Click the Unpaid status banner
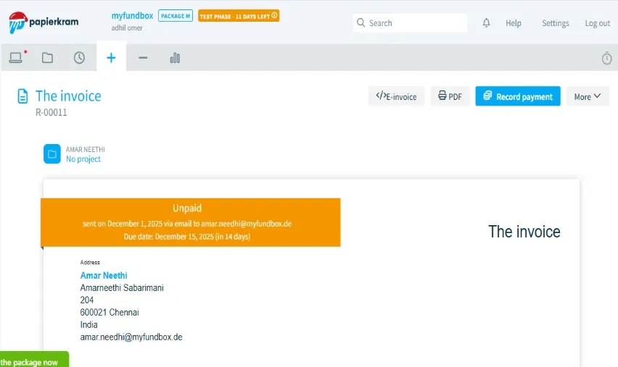 (190, 222)
